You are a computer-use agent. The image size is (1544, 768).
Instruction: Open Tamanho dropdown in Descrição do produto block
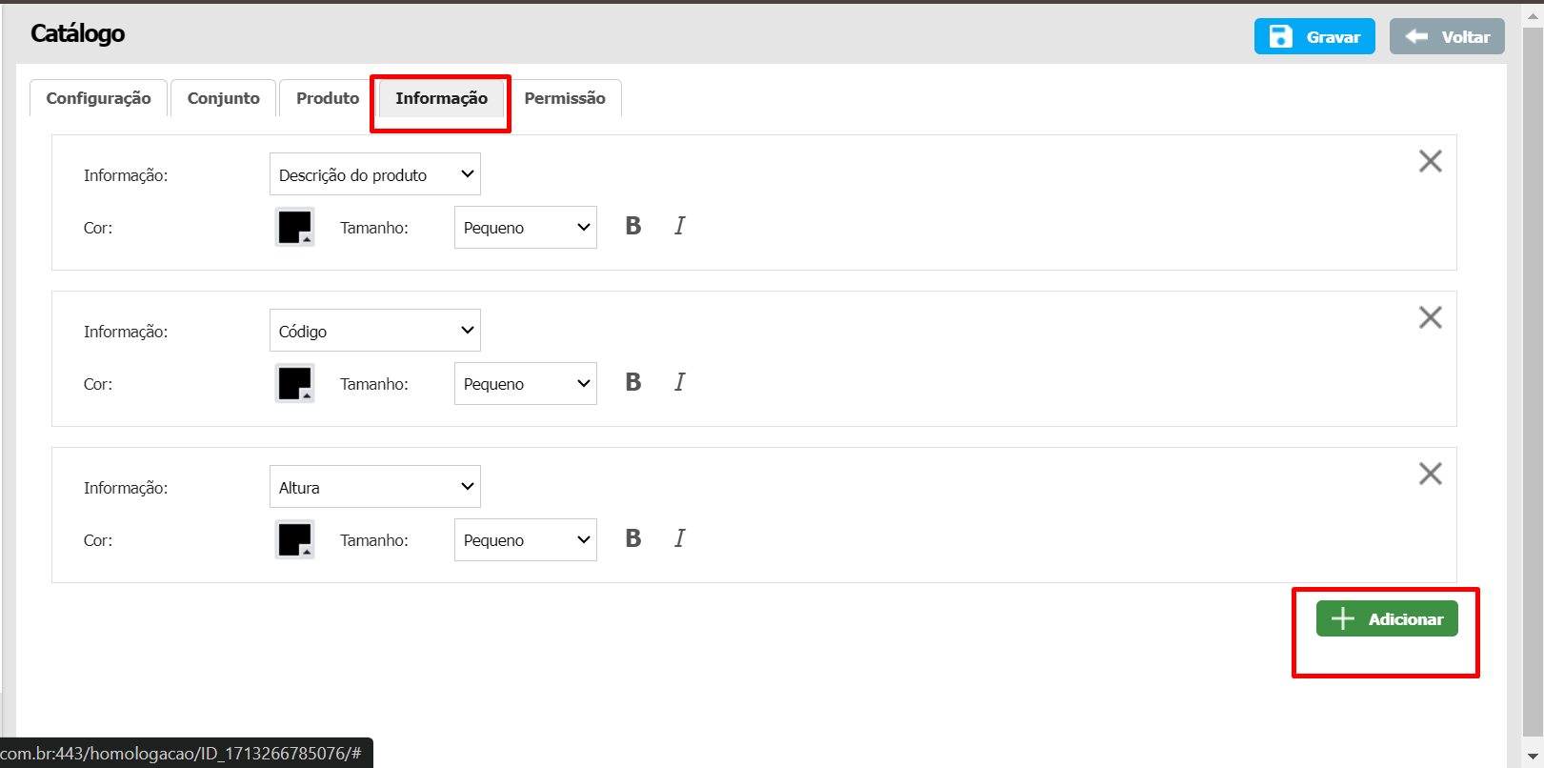(526, 228)
